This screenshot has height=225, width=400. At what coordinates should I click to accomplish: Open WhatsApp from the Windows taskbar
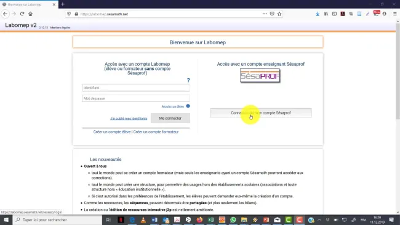233,219
